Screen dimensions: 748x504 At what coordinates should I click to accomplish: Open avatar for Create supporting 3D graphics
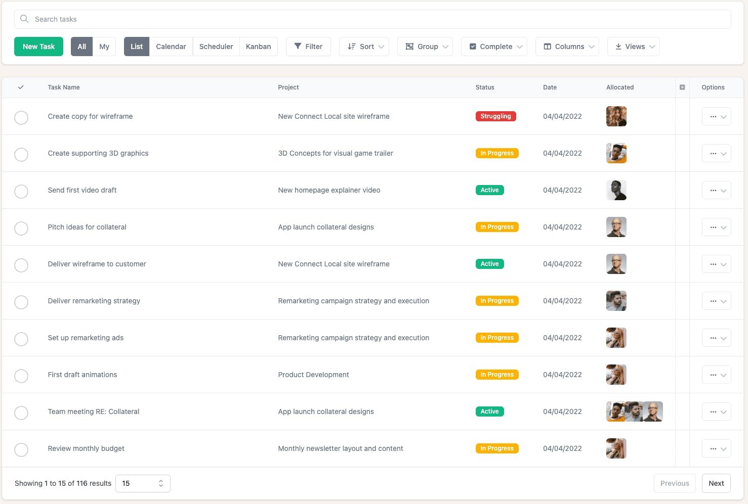click(616, 153)
